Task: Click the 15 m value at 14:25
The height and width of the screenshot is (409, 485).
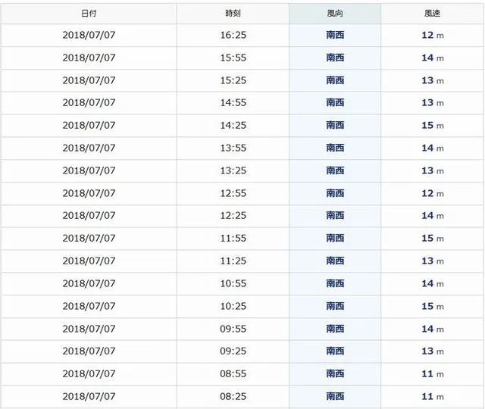Action: pyautogui.click(x=433, y=125)
